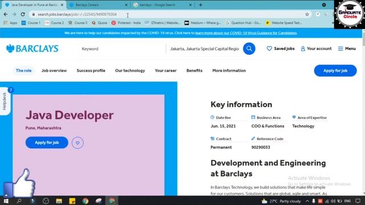Click the Jakarta location field
The image size is (365, 205).
point(204,49)
